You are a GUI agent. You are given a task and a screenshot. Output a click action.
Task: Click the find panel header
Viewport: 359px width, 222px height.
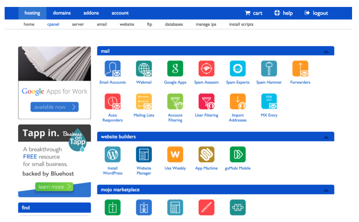click(55, 208)
